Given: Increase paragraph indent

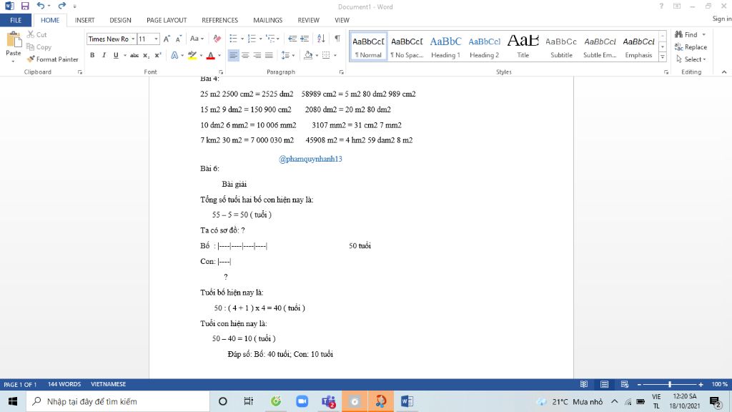Looking at the screenshot, I should [x=305, y=39].
